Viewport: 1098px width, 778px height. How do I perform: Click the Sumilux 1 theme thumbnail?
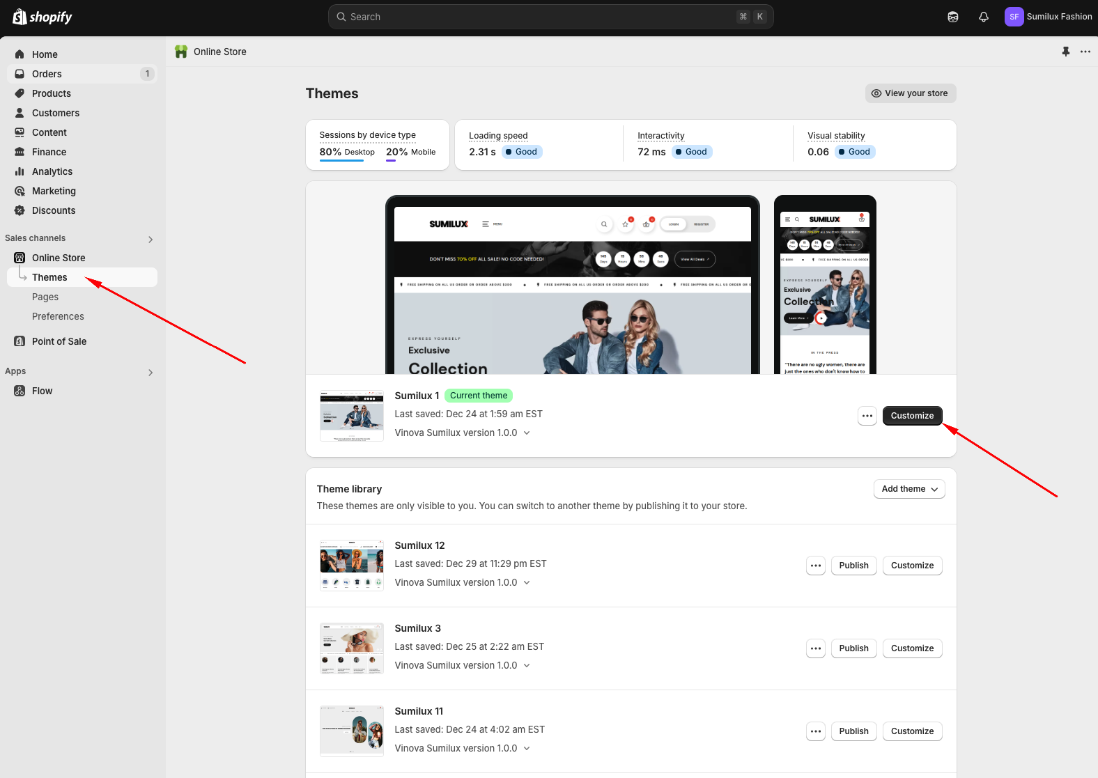click(352, 416)
